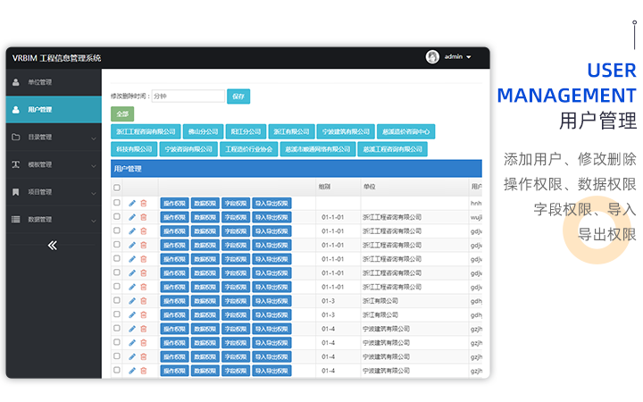The image size is (643, 402).
Task: Click the pencil edit icon in first row
Action: tap(132, 204)
